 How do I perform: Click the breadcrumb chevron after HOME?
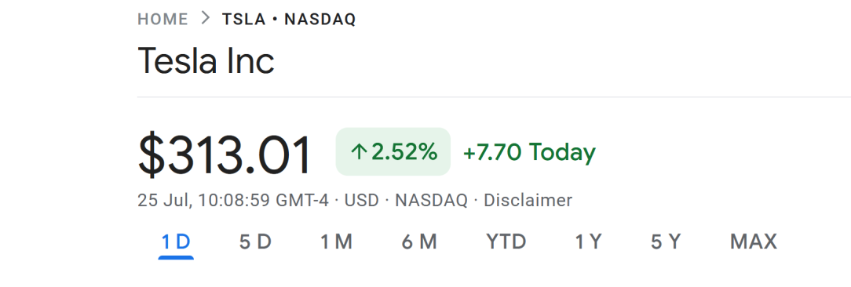pyautogui.click(x=205, y=19)
